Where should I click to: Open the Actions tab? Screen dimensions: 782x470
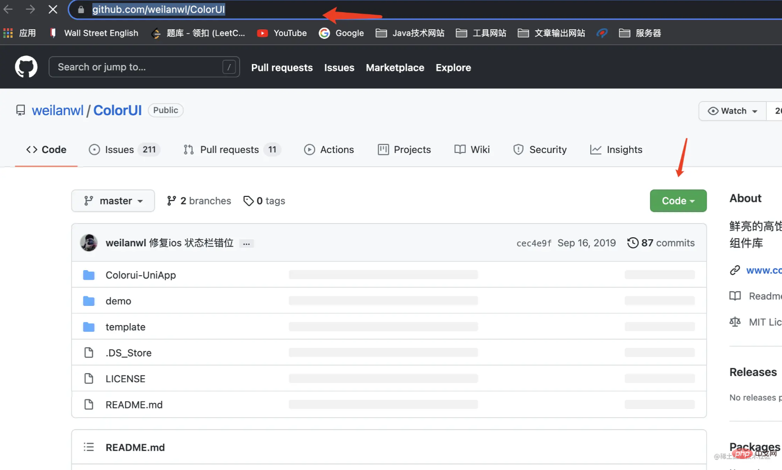click(x=329, y=149)
